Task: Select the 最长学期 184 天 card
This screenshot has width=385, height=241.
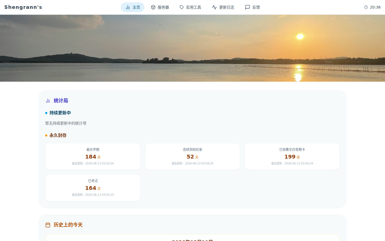Action: point(93,156)
